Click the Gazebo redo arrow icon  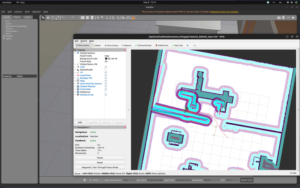tap(72, 18)
